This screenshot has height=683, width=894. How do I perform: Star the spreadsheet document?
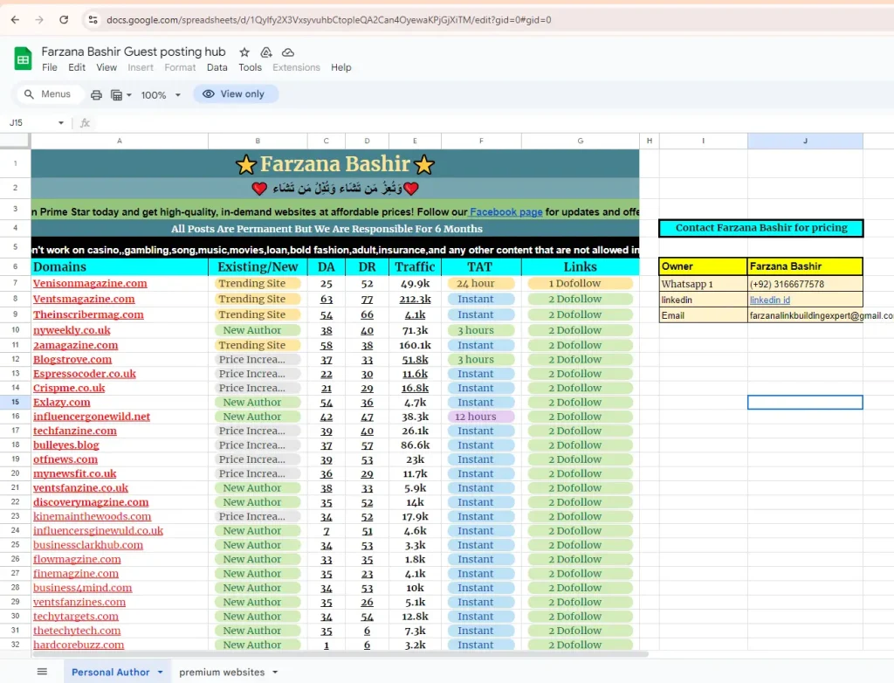point(244,52)
